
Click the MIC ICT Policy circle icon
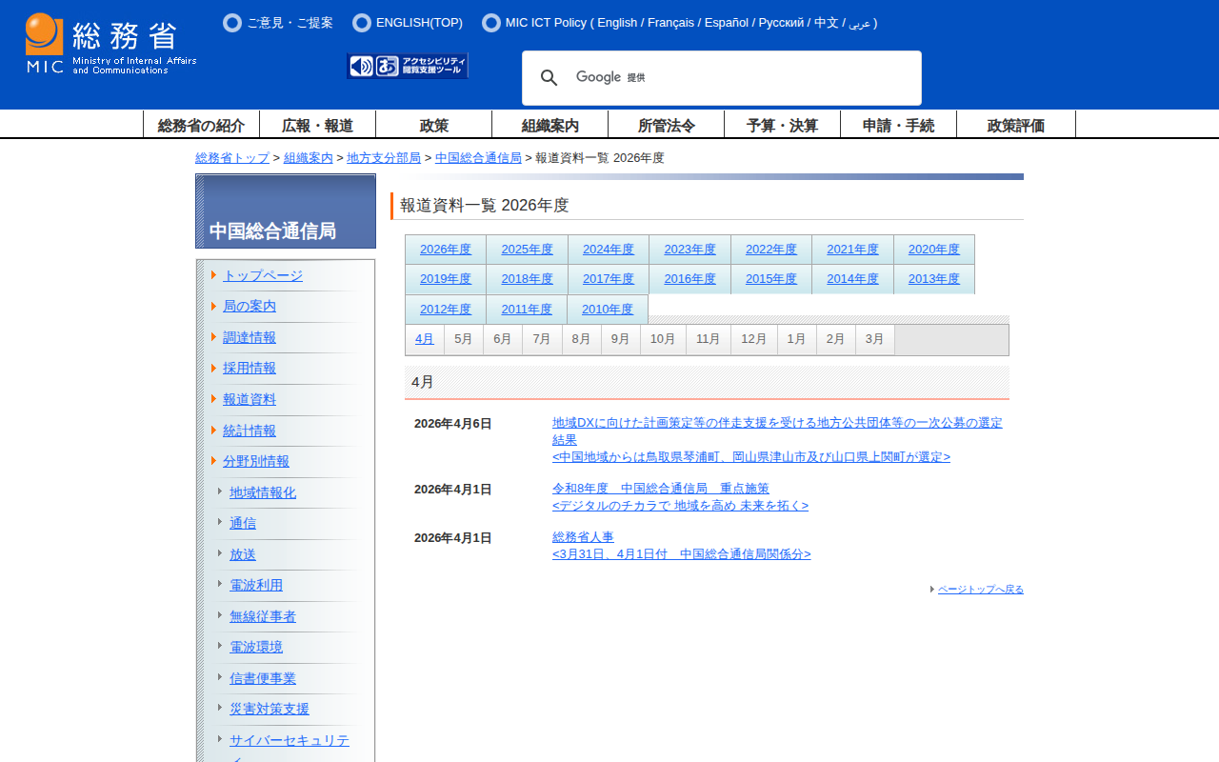[x=491, y=23]
